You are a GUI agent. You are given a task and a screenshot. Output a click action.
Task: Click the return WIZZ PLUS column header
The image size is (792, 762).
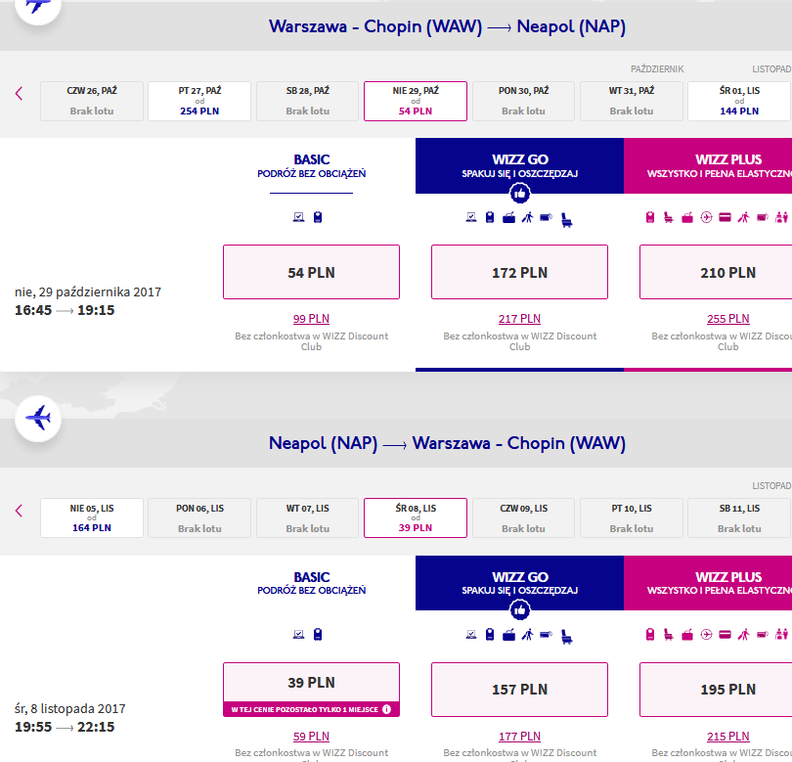coord(708,583)
